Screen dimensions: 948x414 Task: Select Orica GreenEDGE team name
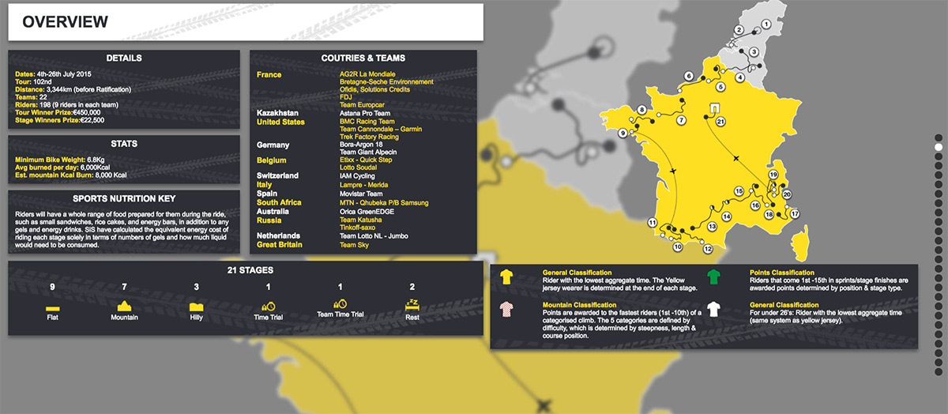coord(369,212)
